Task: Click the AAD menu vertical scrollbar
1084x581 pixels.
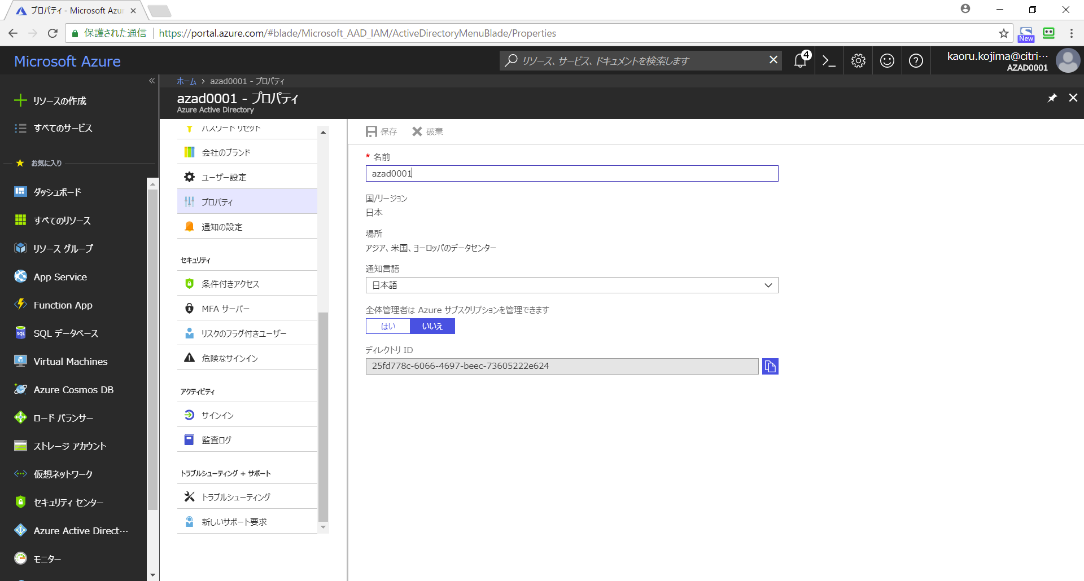Action: click(x=323, y=416)
